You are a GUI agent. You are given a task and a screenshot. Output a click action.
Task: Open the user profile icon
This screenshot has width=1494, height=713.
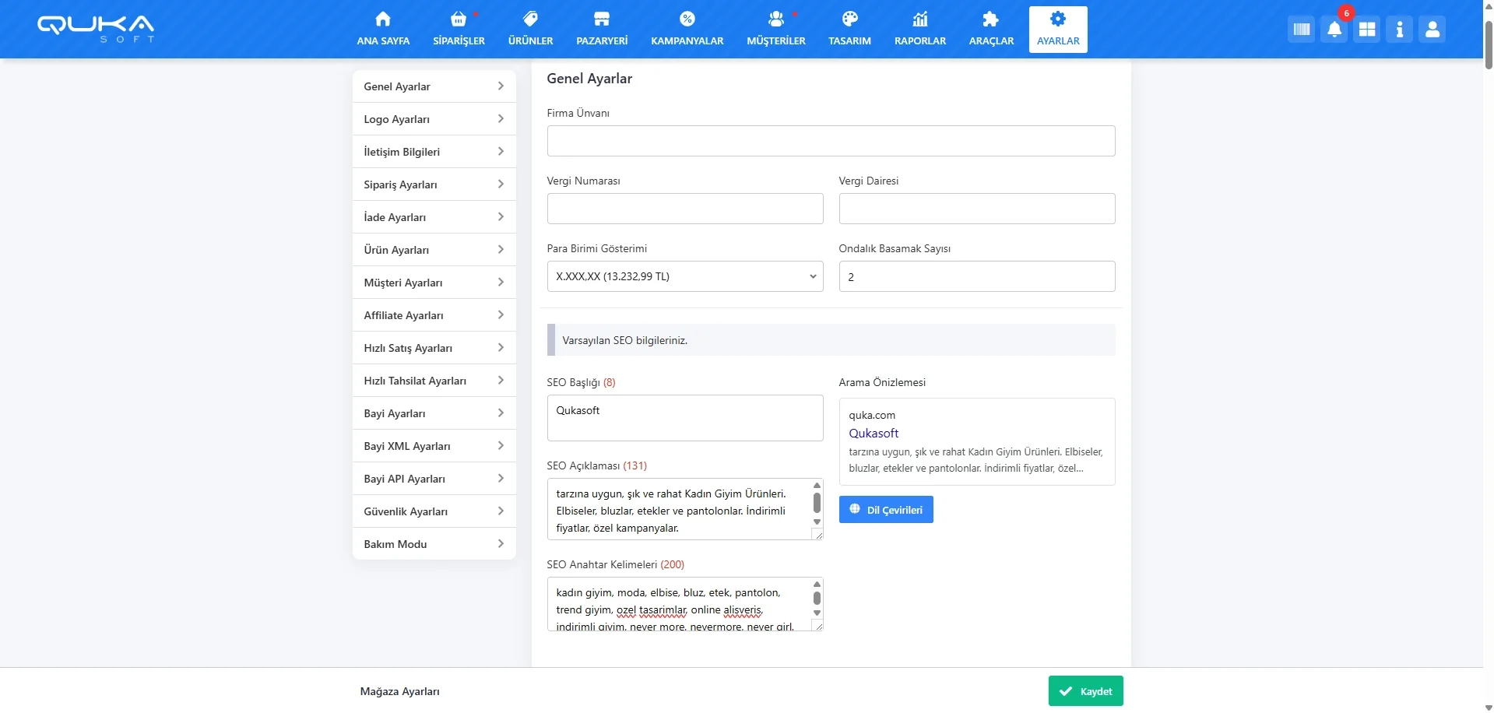1432,30
